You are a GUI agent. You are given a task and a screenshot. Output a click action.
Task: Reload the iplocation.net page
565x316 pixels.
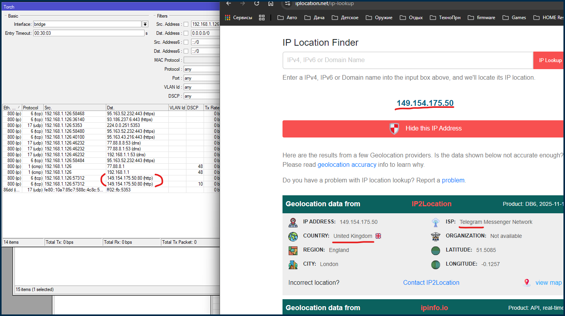coord(257,3)
